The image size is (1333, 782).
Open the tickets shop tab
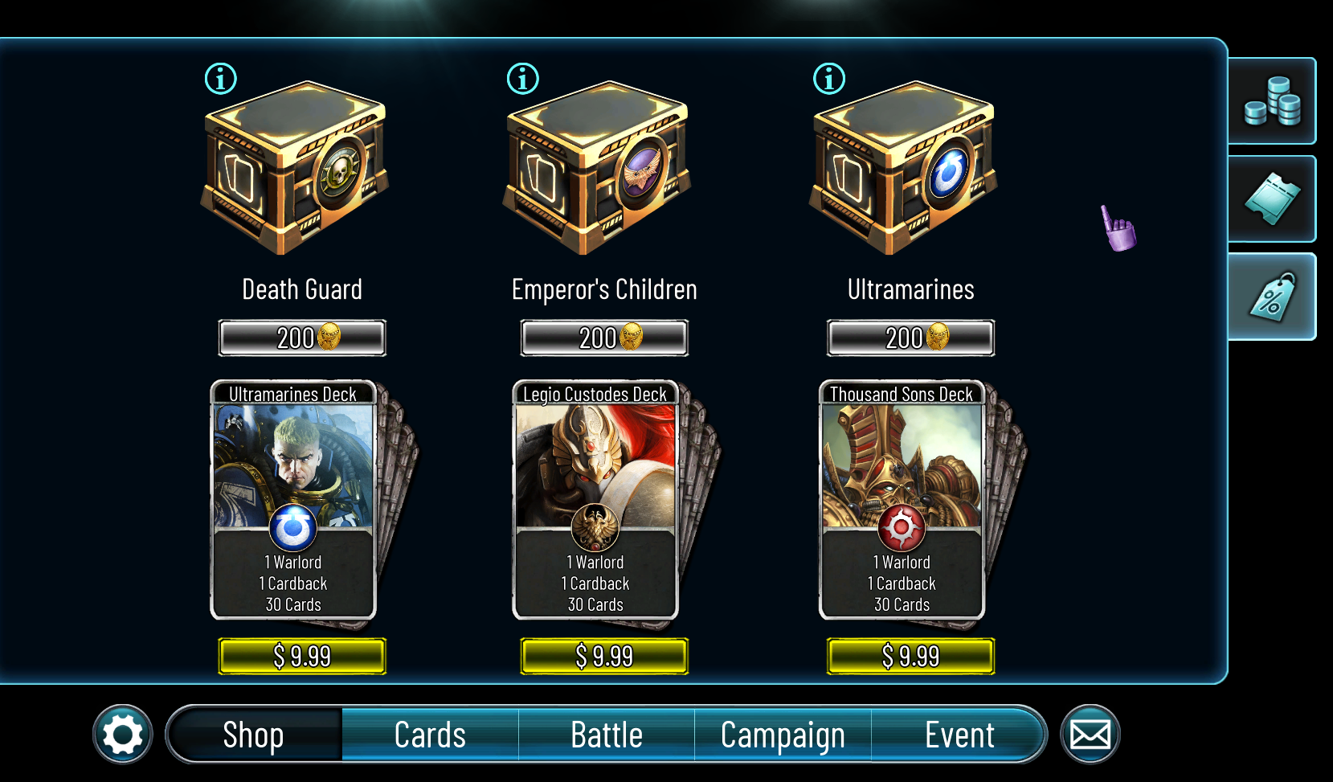(1272, 199)
